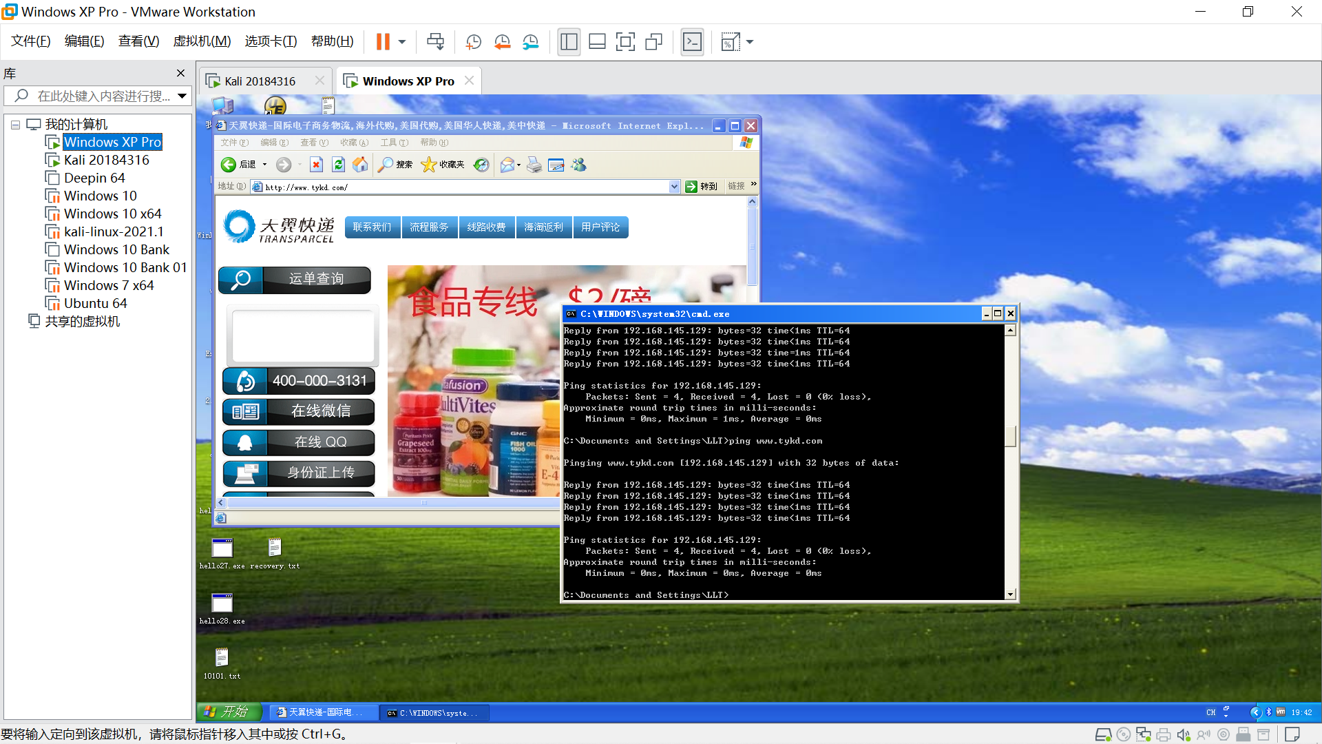Select Windows 10 Bank in library
The width and height of the screenshot is (1322, 744).
click(116, 249)
